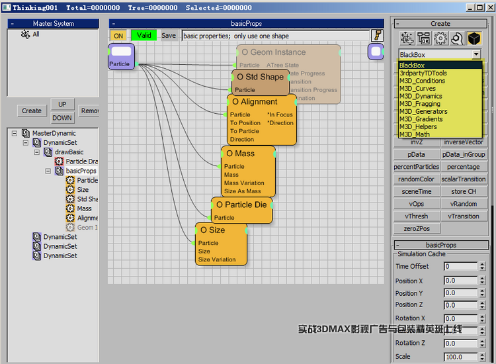Click the description text field
496x364 pixels.
[276, 36]
